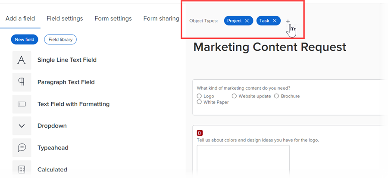Choose the White Paper radio option
The height and width of the screenshot is (178, 388).
coord(199,102)
